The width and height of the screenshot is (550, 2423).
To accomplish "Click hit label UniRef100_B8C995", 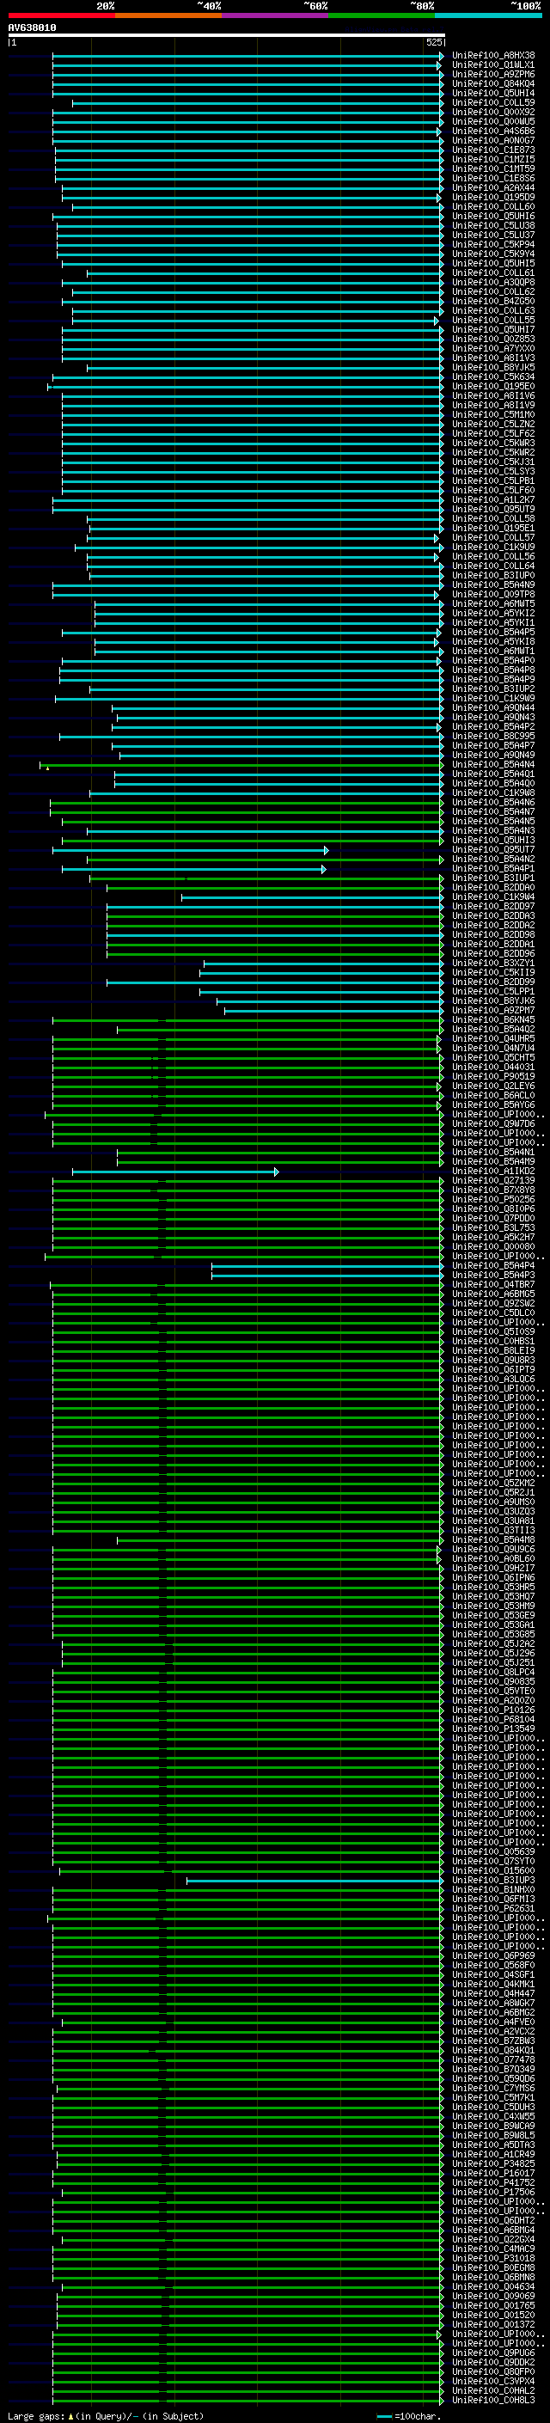I will [492, 737].
